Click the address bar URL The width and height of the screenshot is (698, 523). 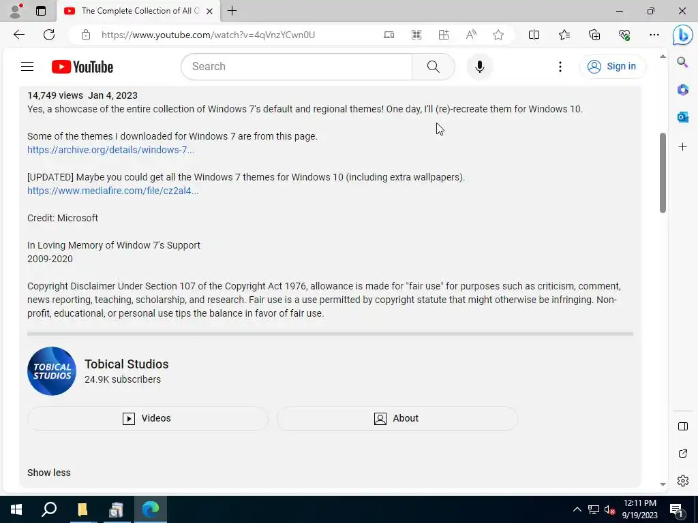click(208, 35)
